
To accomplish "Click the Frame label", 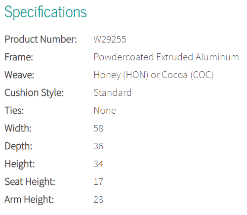I will (19, 57).
